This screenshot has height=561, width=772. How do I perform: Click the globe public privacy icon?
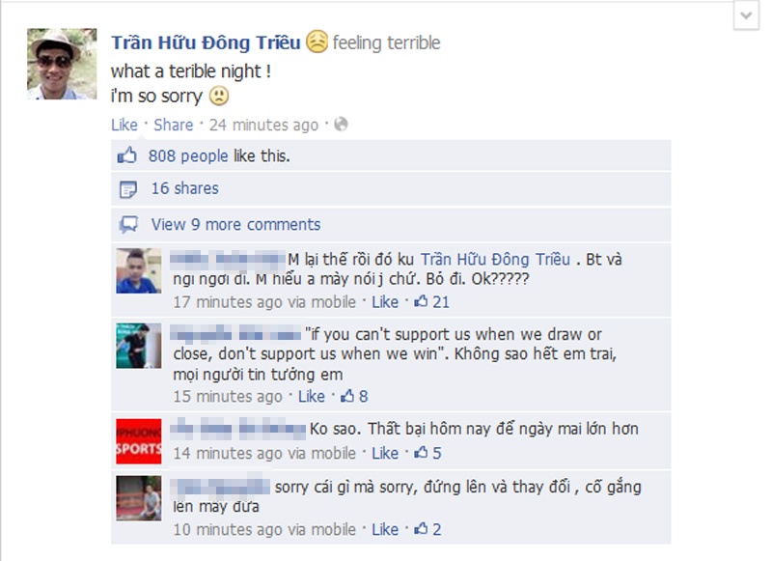pos(341,125)
